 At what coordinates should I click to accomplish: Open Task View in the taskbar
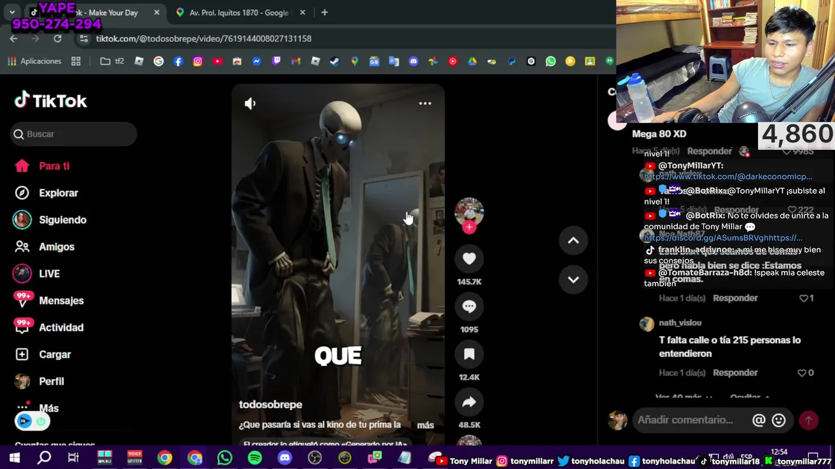coord(74,459)
